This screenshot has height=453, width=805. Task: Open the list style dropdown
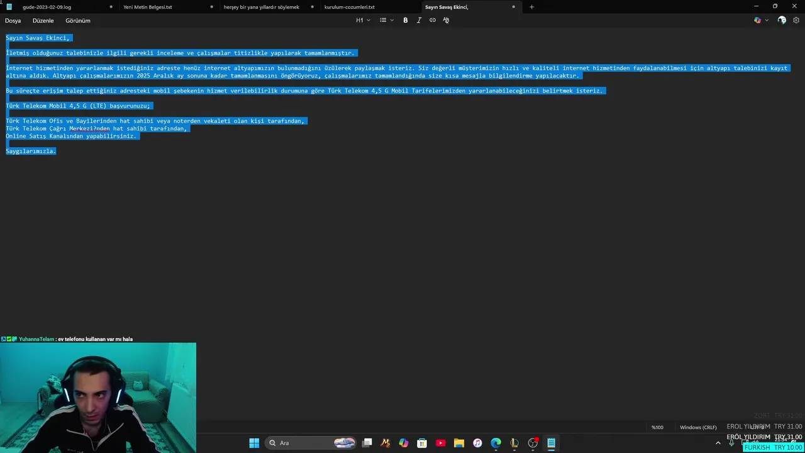click(386, 20)
